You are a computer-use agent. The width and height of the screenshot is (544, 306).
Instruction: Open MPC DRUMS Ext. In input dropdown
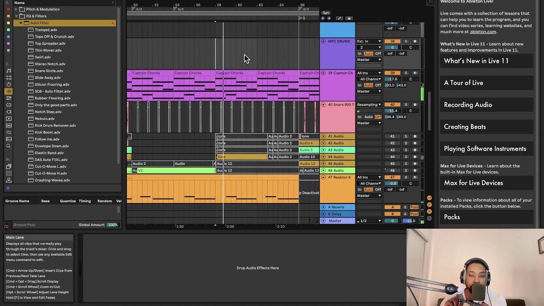[x=369, y=41]
